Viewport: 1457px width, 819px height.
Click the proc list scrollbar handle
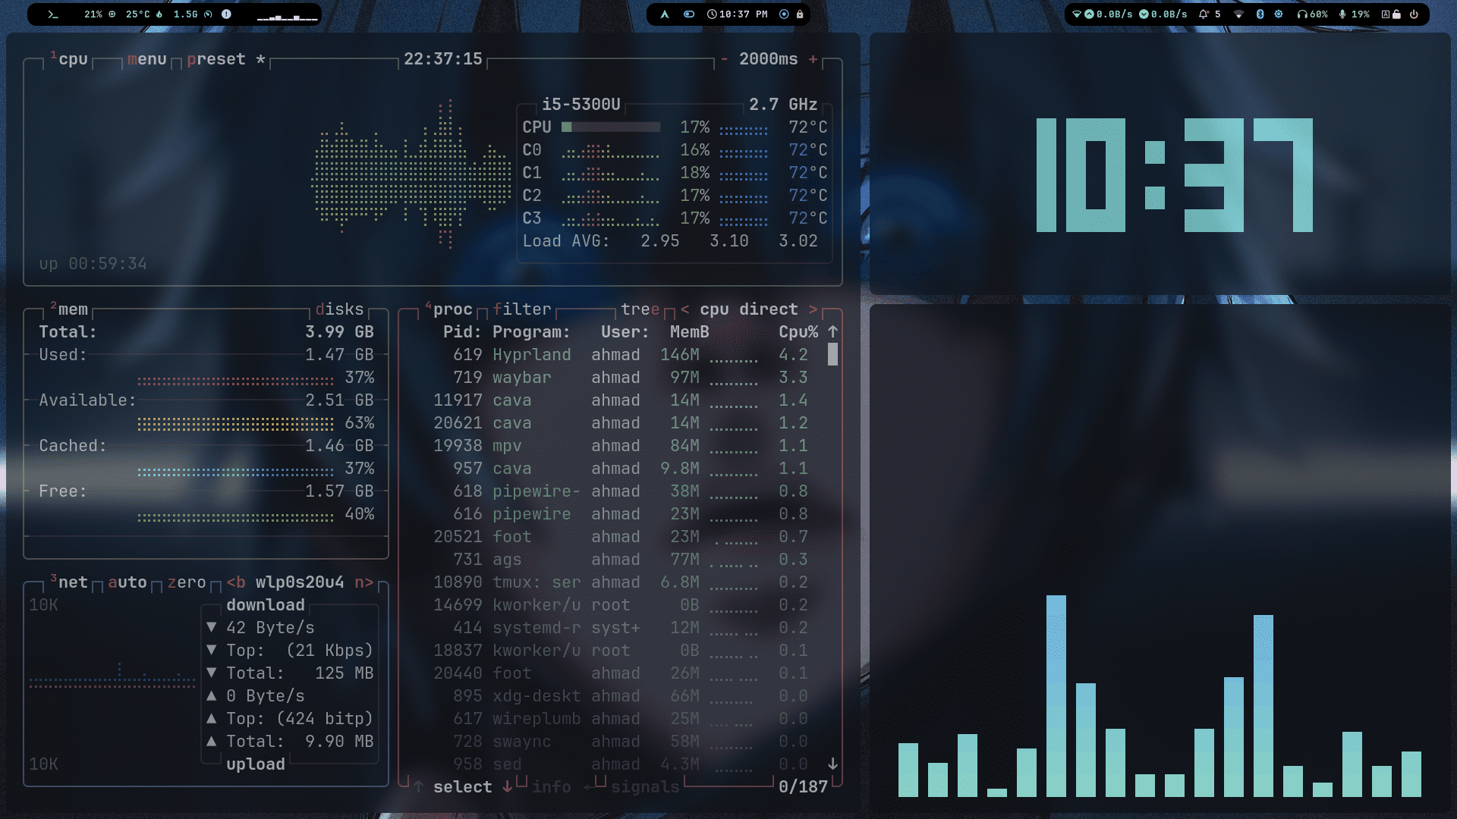(x=832, y=354)
